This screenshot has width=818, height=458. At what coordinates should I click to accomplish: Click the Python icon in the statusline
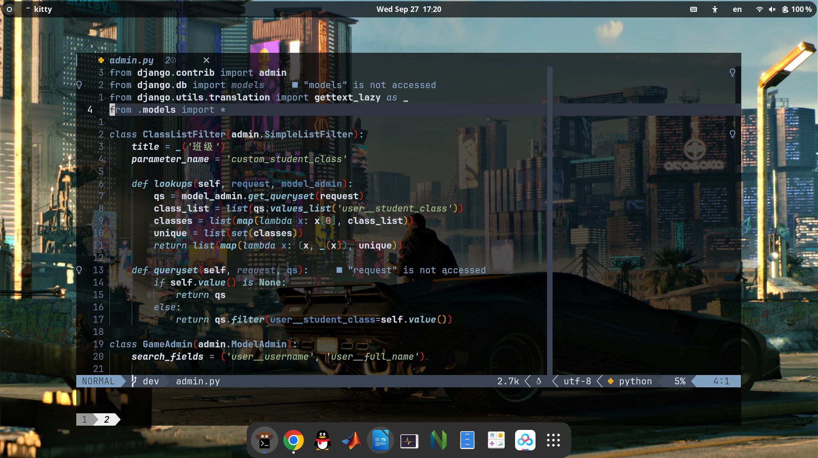pyautogui.click(x=611, y=381)
